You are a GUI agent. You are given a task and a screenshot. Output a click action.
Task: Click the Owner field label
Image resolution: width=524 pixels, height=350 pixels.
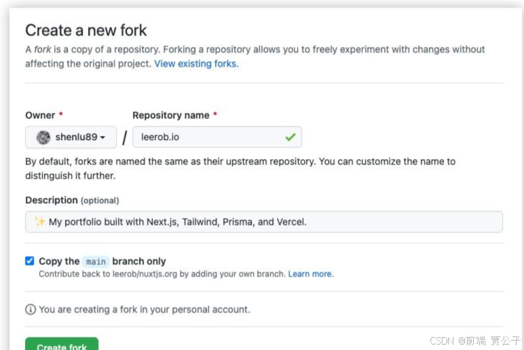[x=40, y=116]
